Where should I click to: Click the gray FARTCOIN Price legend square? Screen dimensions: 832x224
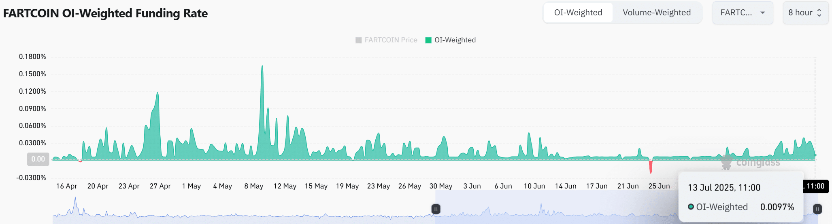tap(358, 40)
